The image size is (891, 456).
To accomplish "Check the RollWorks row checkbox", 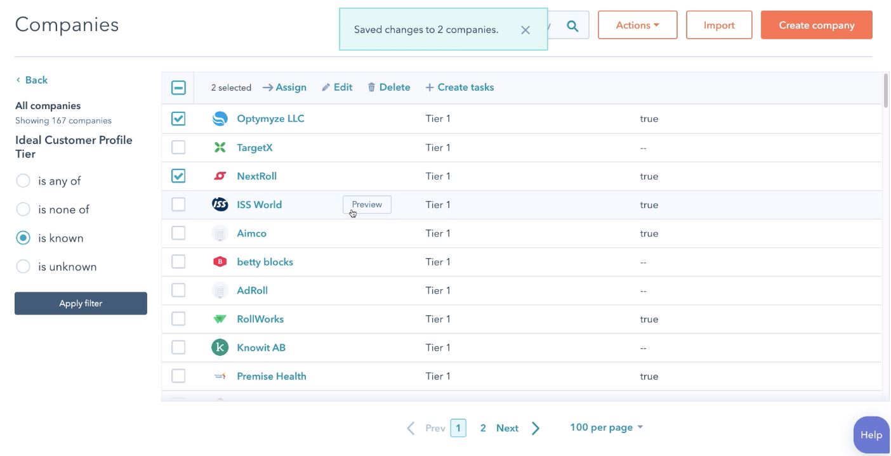I will (x=178, y=318).
